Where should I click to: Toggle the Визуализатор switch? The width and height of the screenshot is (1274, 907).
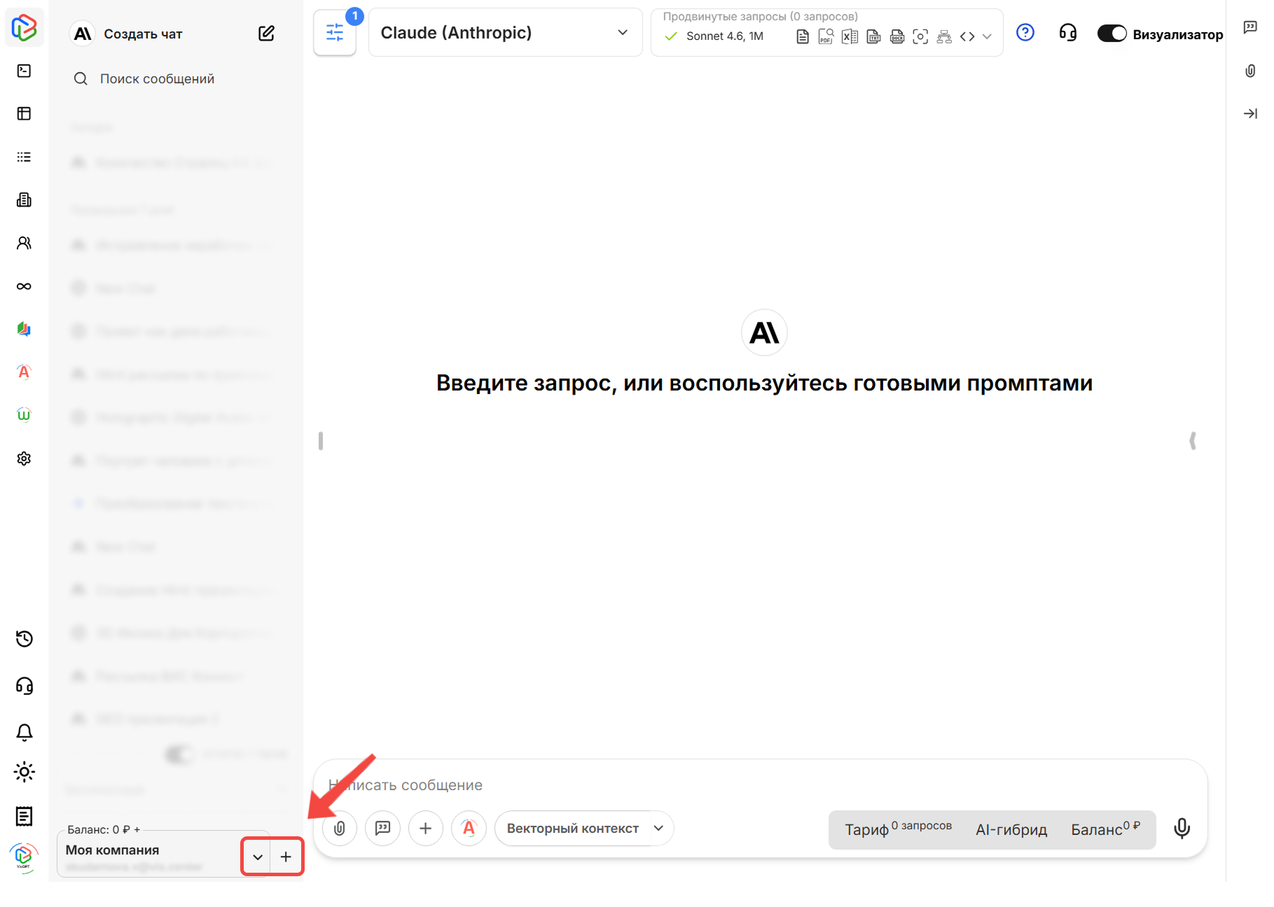1112,34
